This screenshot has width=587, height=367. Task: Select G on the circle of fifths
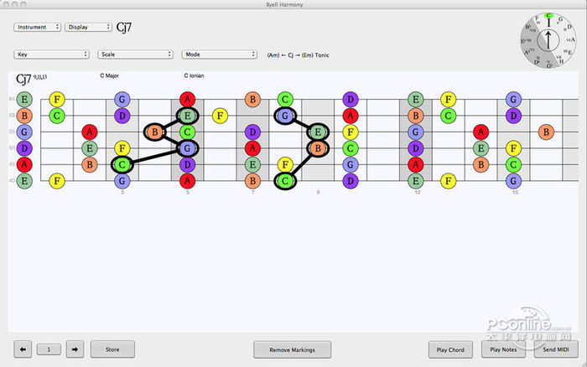[560, 19]
